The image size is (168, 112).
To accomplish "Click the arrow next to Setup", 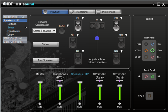I will coord(26,28).
